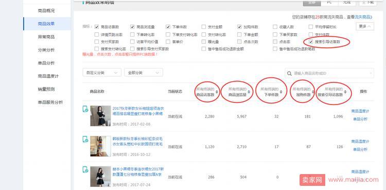The width and height of the screenshot is (386, 190).
Task: Check the 下单转化率 indicator
Action: coord(132,34)
